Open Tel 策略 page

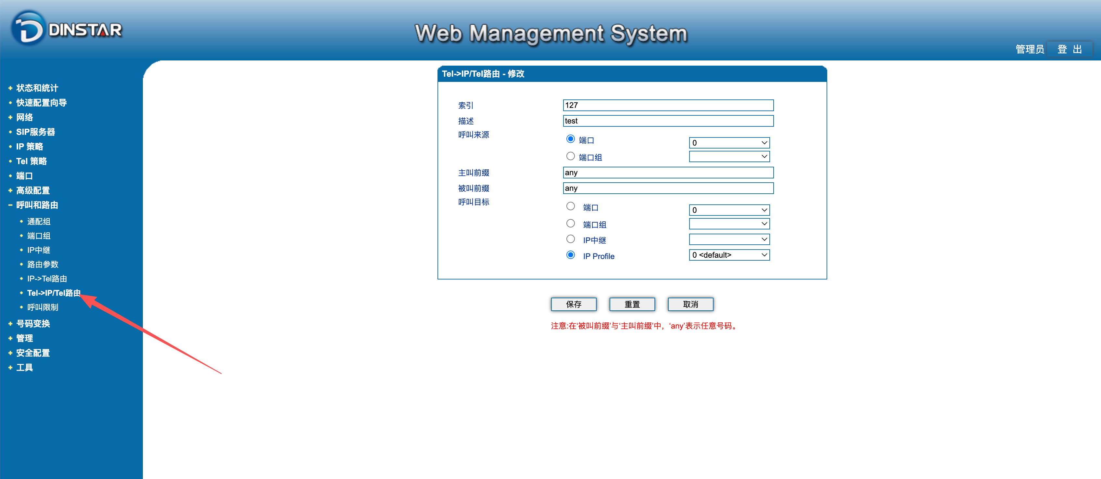click(31, 161)
